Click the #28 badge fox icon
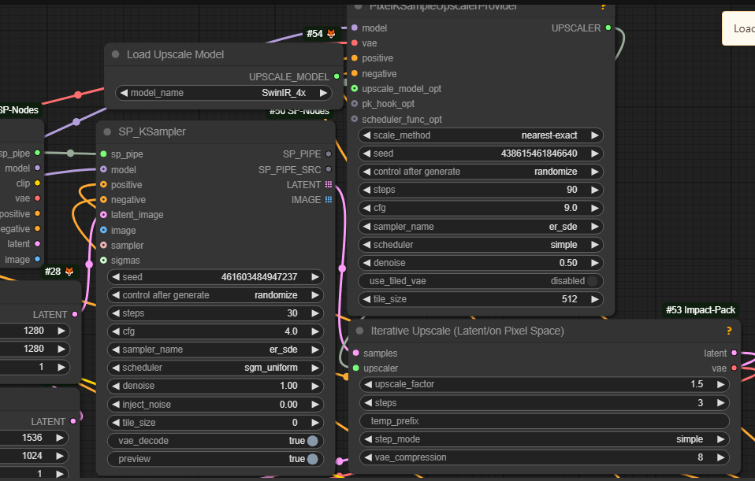 (69, 272)
